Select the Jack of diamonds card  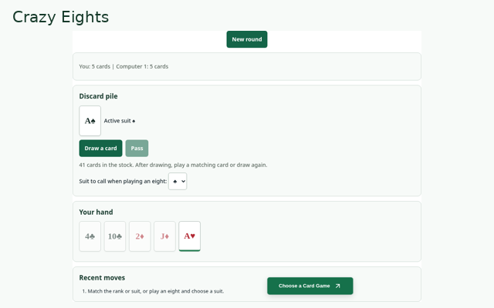pyautogui.click(x=164, y=236)
